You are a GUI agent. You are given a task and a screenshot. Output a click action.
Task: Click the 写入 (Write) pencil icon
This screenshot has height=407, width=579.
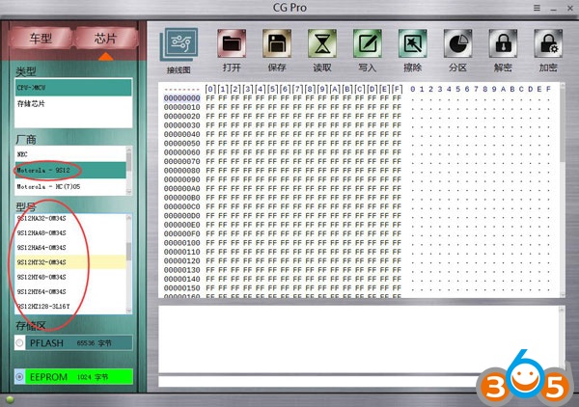pyautogui.click(x=367, y=43)
